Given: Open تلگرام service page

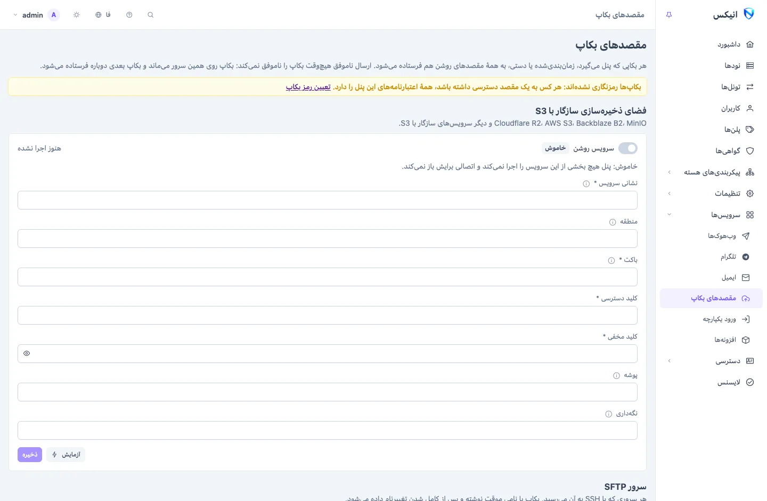Looking at the screenshot, I should pos(711,256).
